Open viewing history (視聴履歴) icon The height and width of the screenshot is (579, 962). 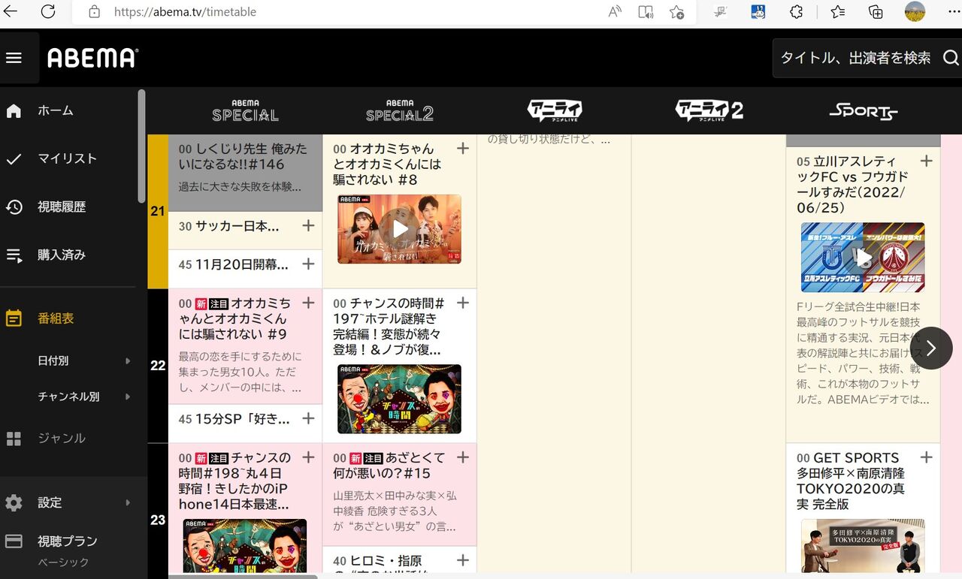tap(15, 207)
